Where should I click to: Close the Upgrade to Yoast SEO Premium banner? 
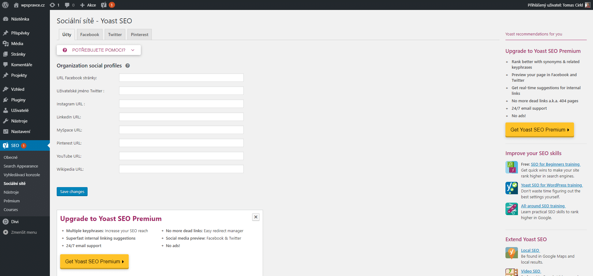tap(256, 217)
